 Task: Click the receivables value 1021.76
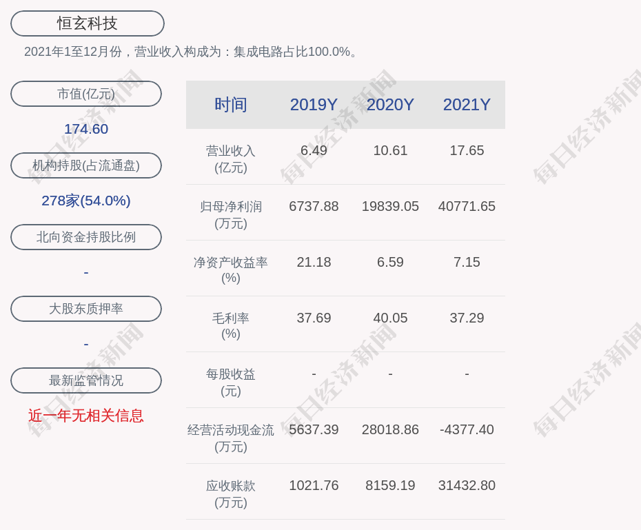tap(314, 485)
